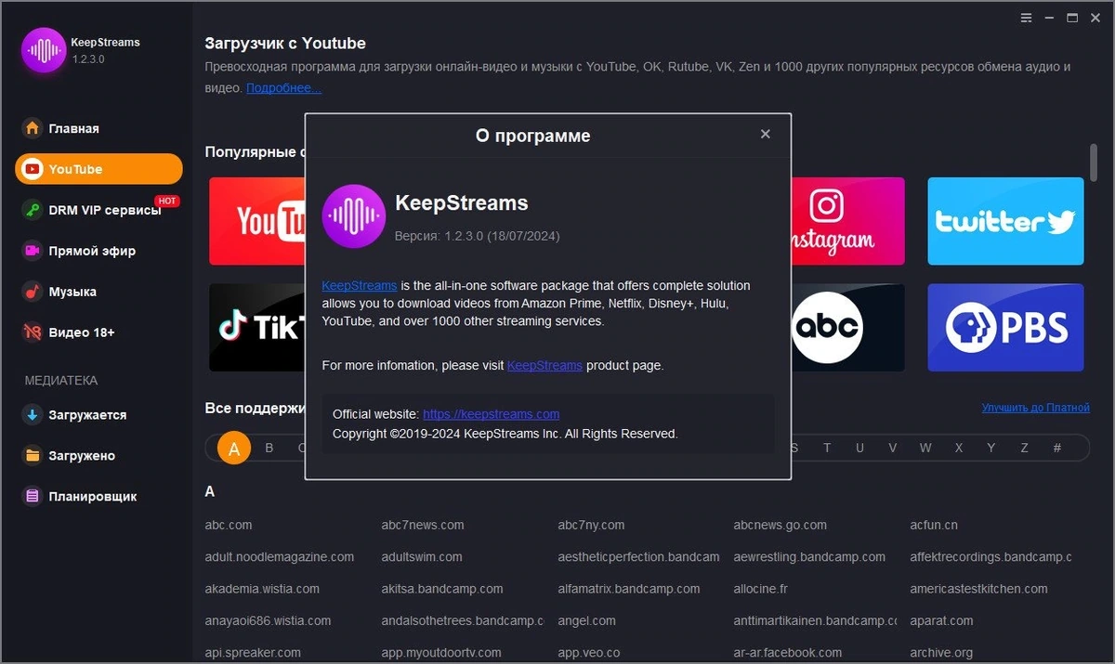Open the YouTube service tile
The image size is (1115, 664).
coord(257,221)
